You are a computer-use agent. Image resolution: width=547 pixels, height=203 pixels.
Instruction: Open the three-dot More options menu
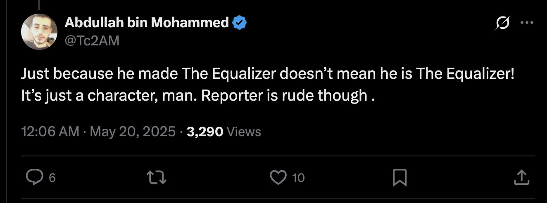coord(527,23)
